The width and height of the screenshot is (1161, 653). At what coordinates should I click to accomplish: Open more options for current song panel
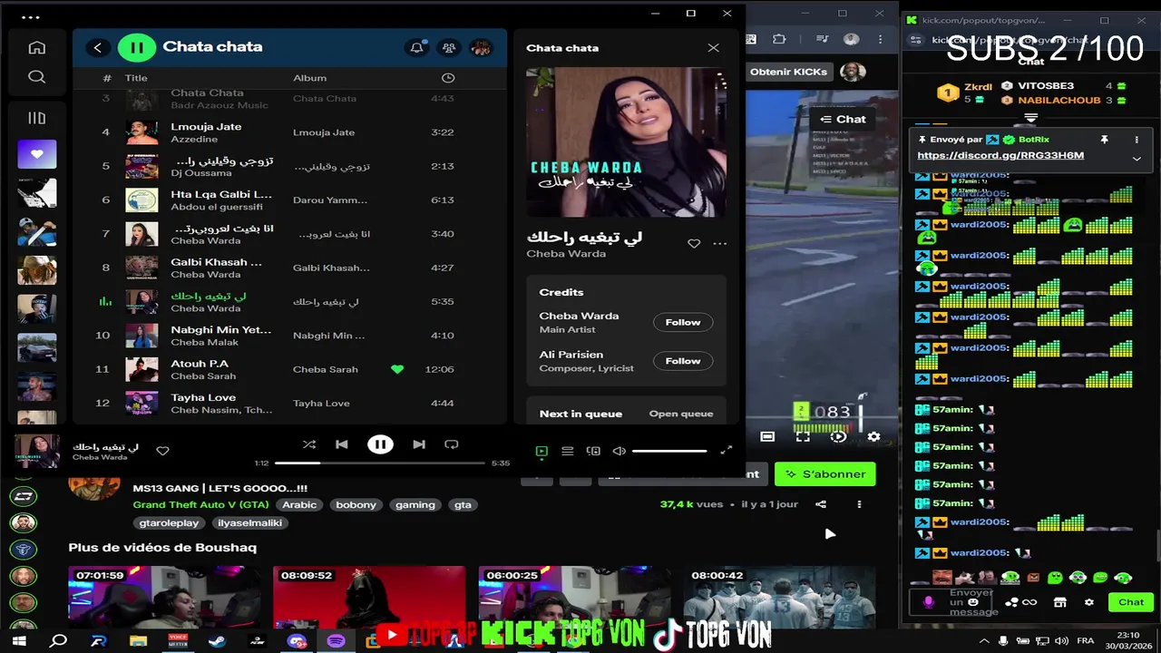point(720,244)
